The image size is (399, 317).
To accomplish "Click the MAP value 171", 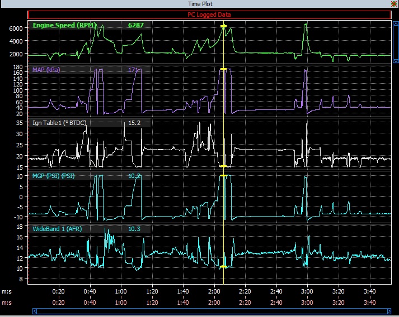I will pos(133,70).
